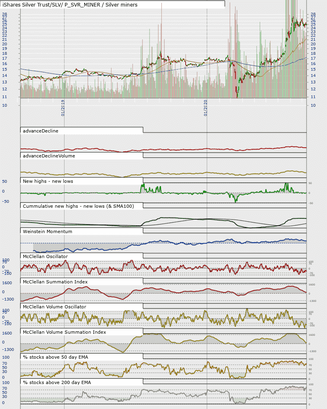Click the left axis value 15 on price chart
Viewport: 327px width, 409px height.
[x=4, y=70]
